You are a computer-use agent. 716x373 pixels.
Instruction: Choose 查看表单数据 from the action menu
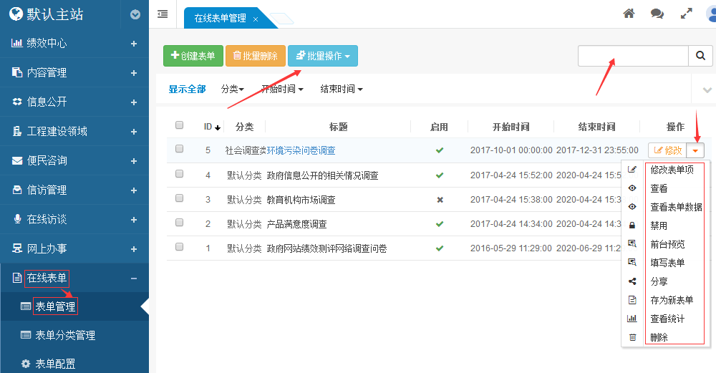click(675, 207)
